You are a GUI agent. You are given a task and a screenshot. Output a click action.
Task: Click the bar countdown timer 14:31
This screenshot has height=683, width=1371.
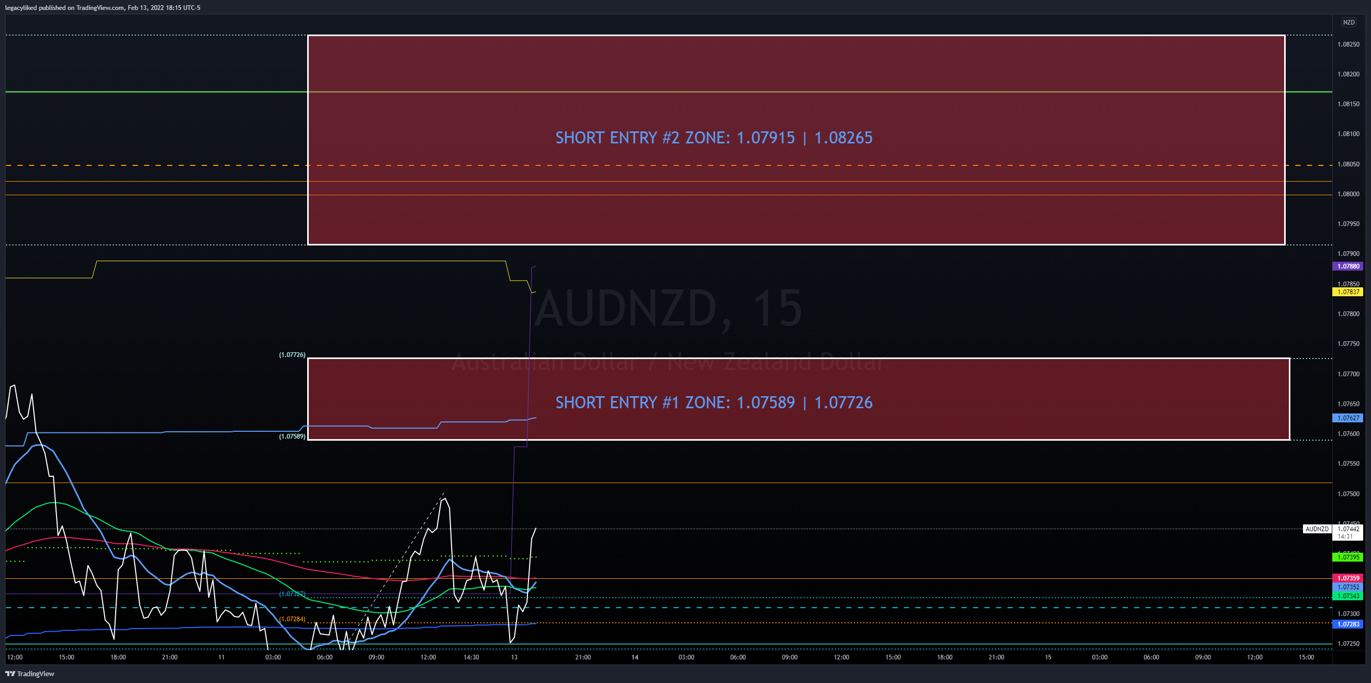click(1344, 536)
